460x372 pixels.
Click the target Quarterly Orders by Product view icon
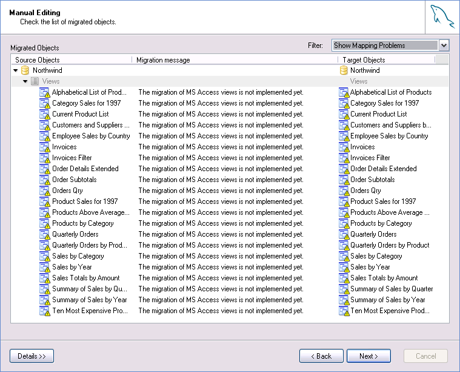344,245
